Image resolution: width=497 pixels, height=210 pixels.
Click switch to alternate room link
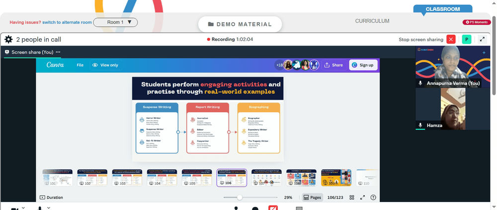(67, 22)
